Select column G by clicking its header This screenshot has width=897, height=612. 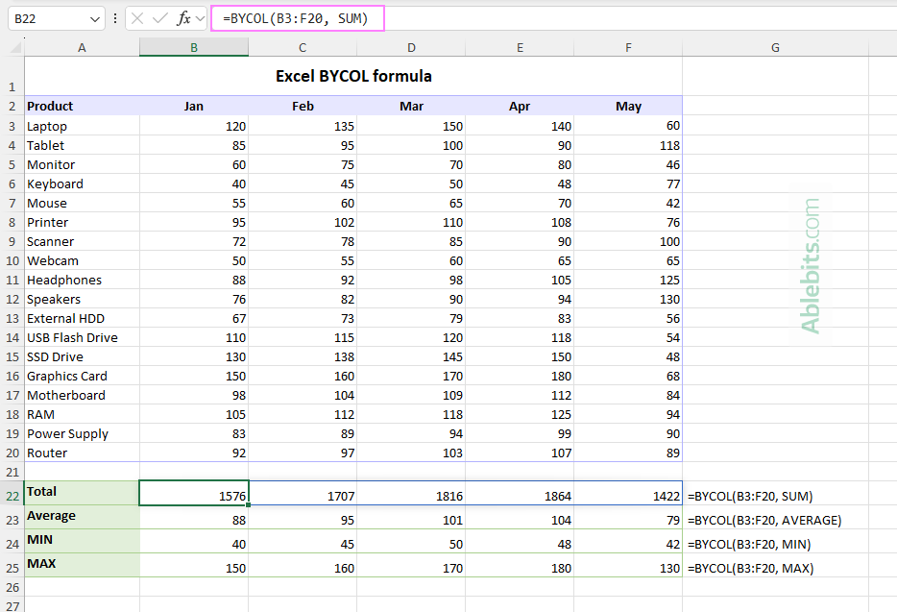[x=775, y=46]
